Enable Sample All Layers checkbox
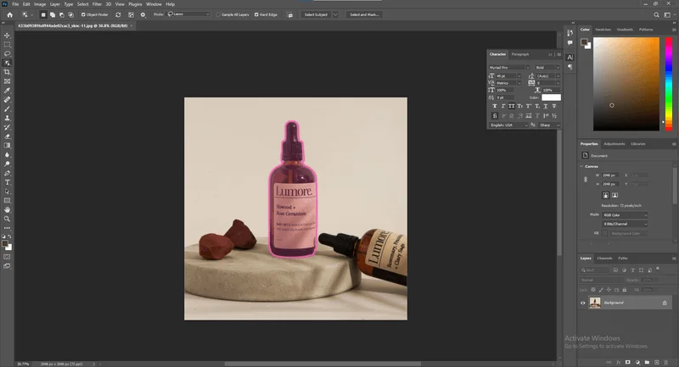The width and height of the screenshot is (679, 367). pyautogui.click(x=218, y=14)
